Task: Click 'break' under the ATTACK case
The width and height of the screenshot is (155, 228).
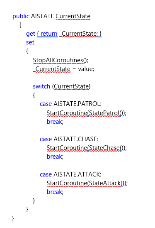Action: [x=54, y=192]
